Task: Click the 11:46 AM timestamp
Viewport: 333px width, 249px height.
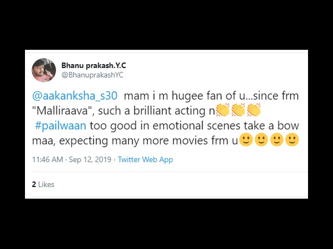Action: (x=48, y=159)
